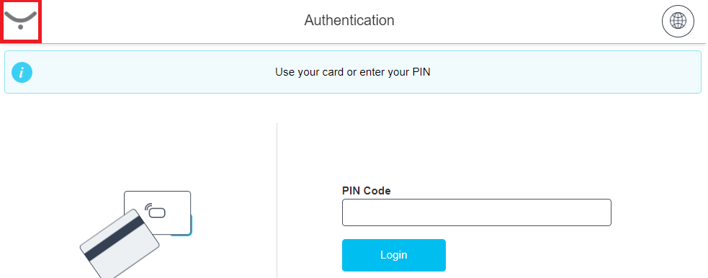Open the language selector globe icon
Screen dimensions: 708x278
678,21
